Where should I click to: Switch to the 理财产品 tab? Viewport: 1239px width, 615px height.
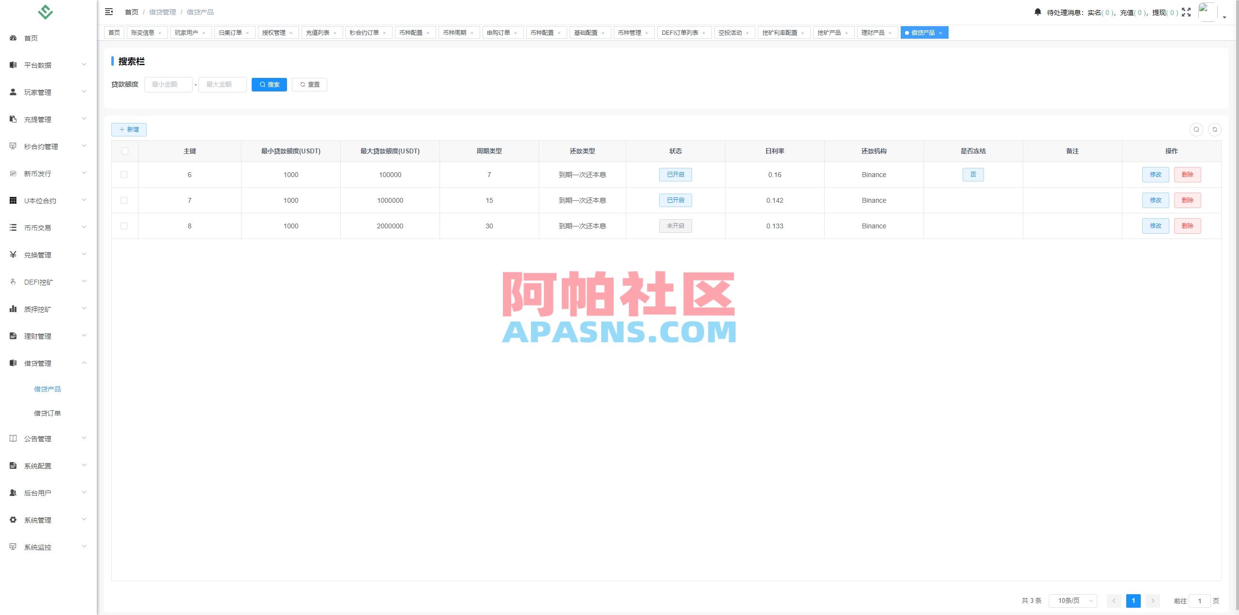click(874, 32)
